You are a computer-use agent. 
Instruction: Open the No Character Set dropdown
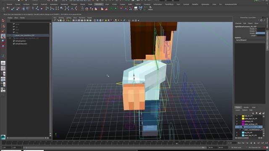pyautogui.click(x=254, y=147)
